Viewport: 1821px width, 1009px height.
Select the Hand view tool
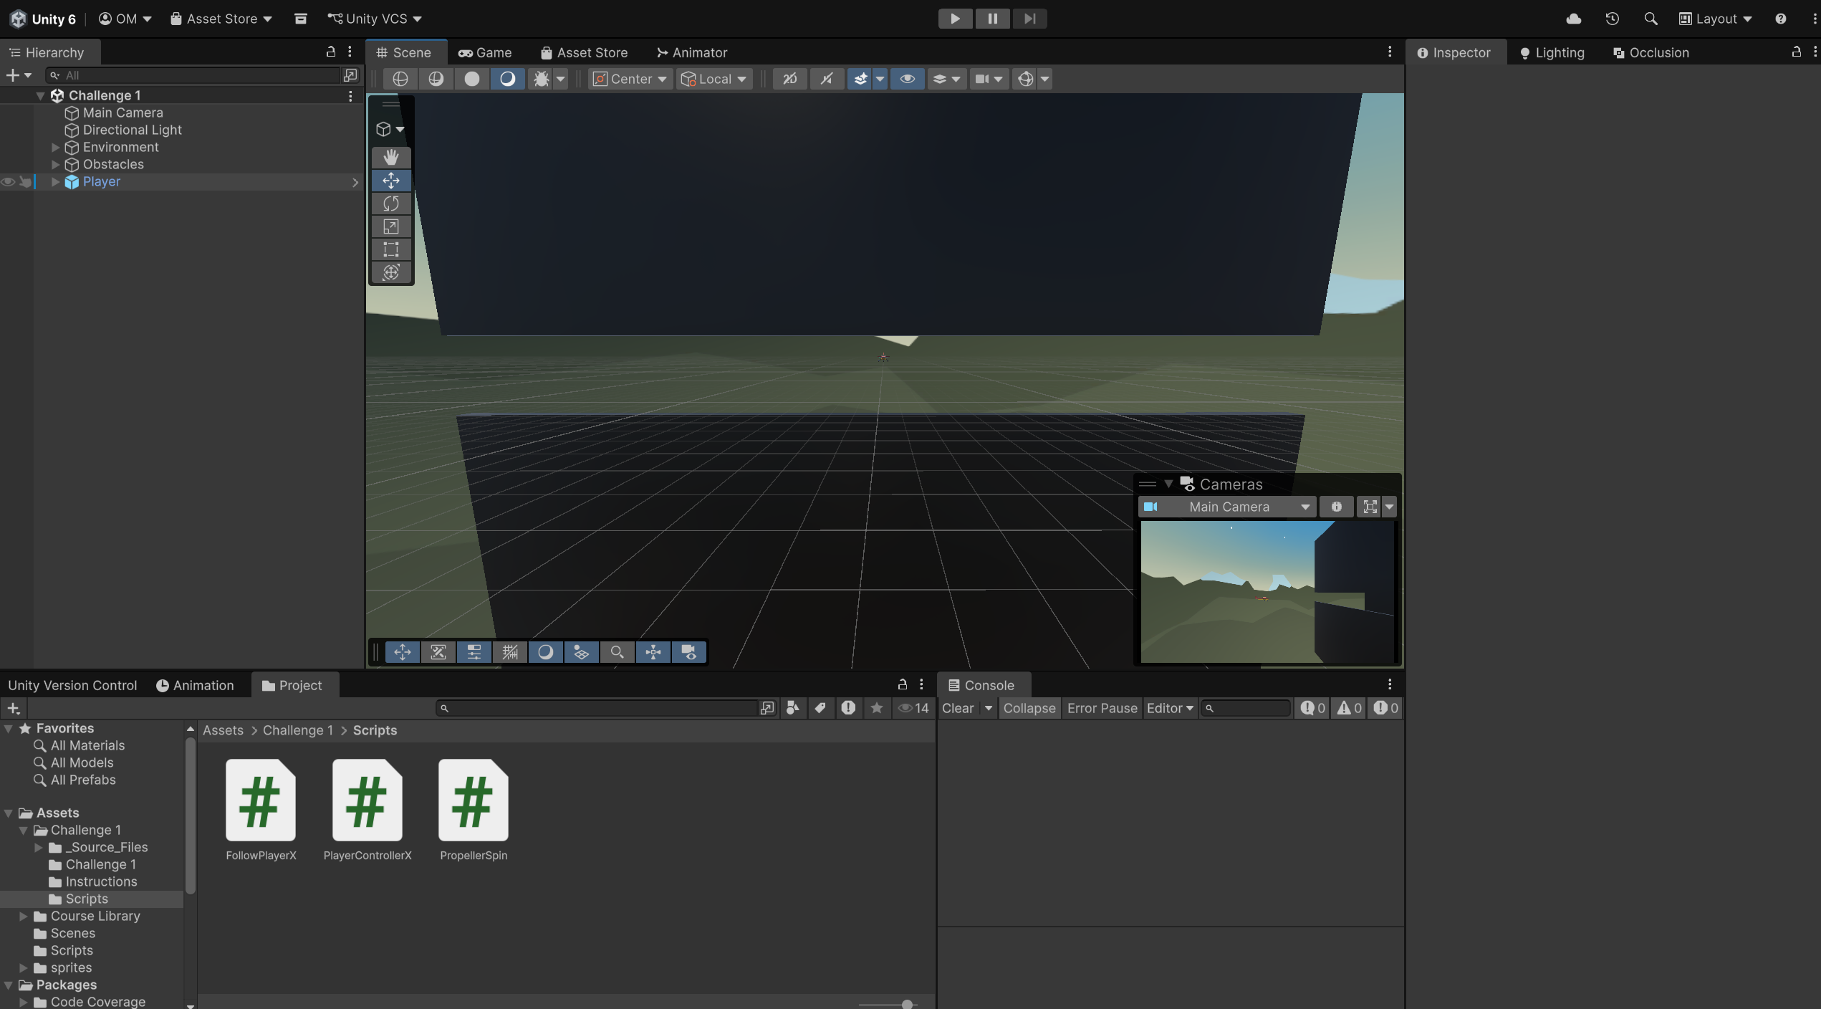tap(391, 157)
